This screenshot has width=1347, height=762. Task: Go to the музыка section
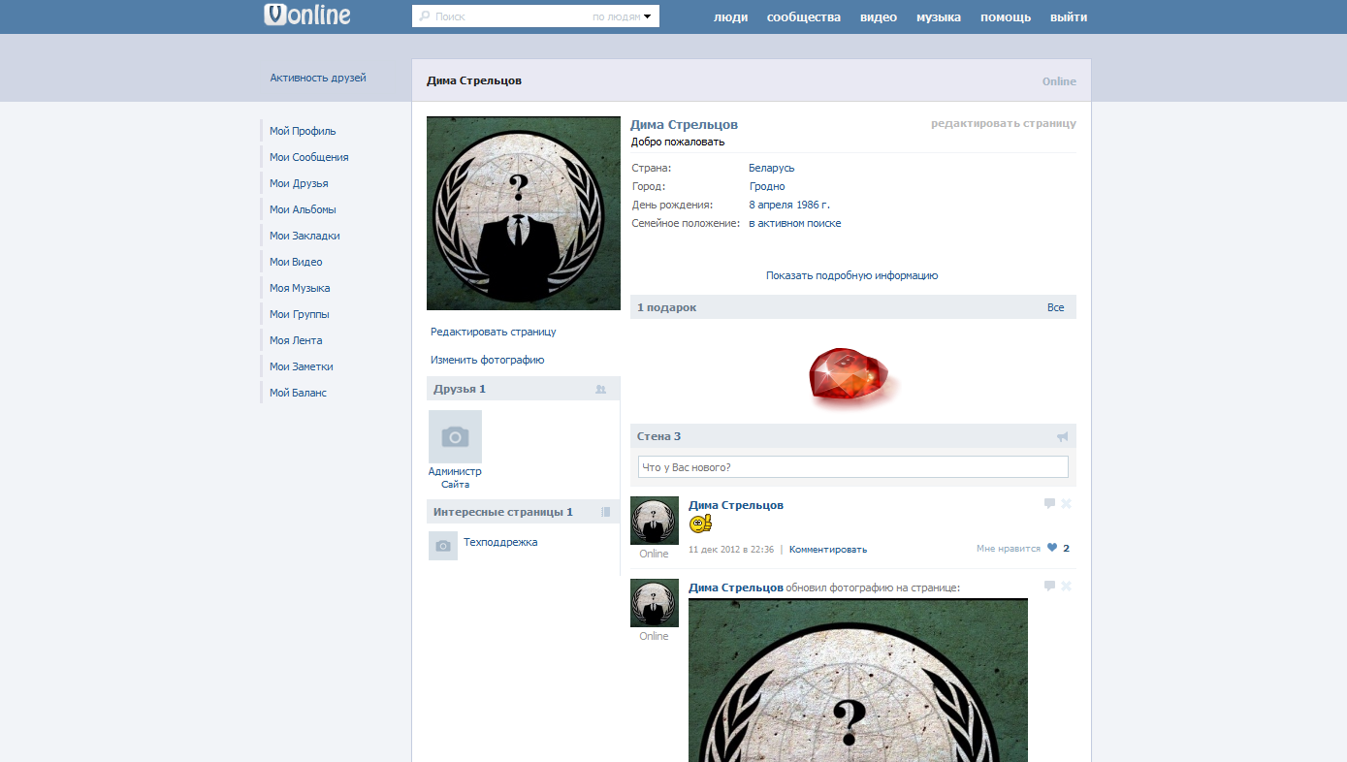click(939, 16)
